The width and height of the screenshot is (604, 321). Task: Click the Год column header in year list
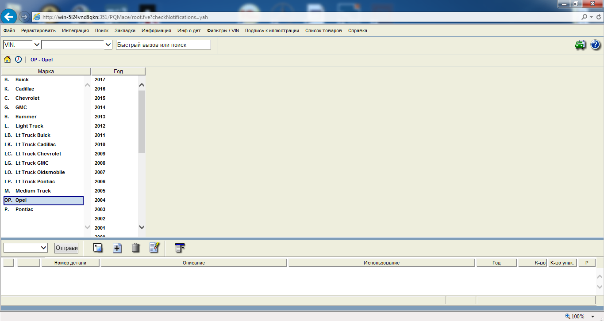click(x=118, y=71)
